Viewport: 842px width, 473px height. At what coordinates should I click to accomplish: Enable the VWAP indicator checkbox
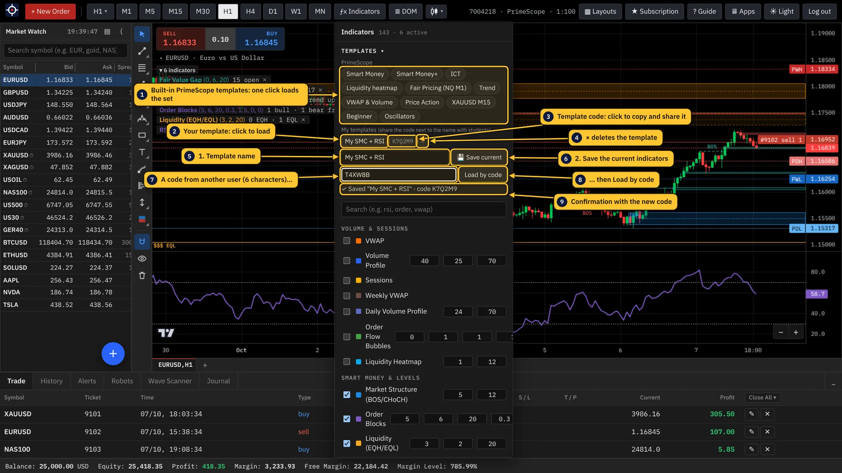tap(346, 241)
